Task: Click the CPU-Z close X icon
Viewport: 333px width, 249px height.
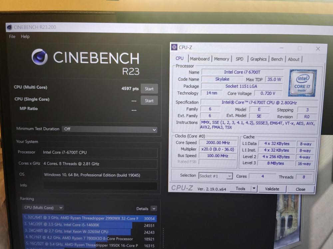Action: click(318, 49)
